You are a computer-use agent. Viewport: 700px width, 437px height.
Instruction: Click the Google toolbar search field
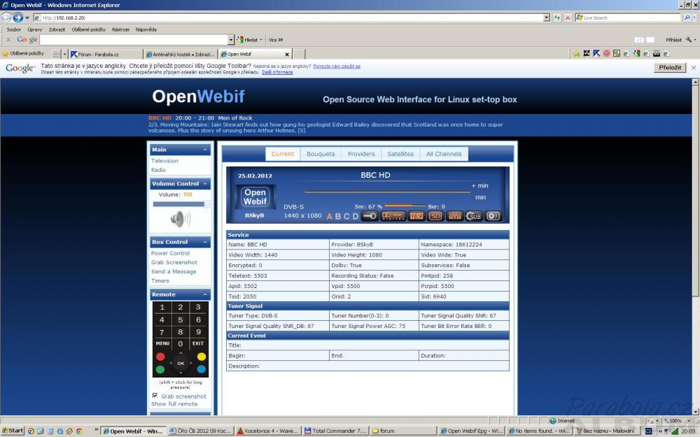pyautogui.click(x=134, y=40)
